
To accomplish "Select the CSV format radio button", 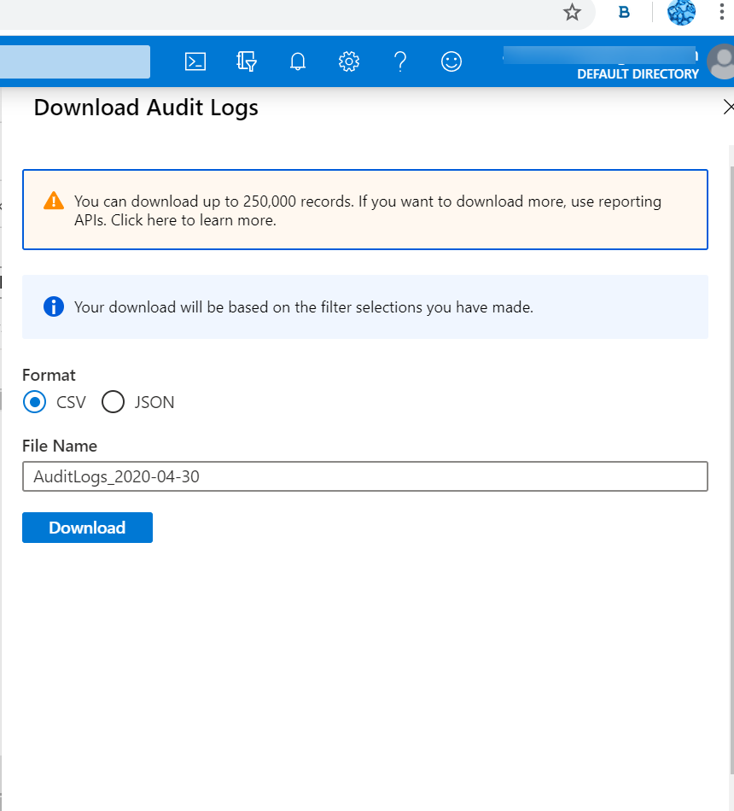I will tap(34, 402).
